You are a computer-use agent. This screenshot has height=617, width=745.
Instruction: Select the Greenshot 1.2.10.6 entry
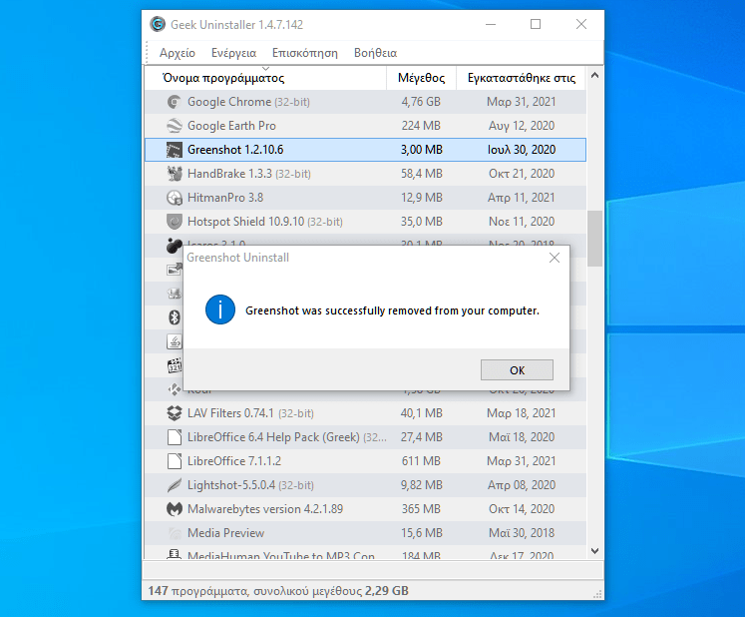[x=365, y=150]
